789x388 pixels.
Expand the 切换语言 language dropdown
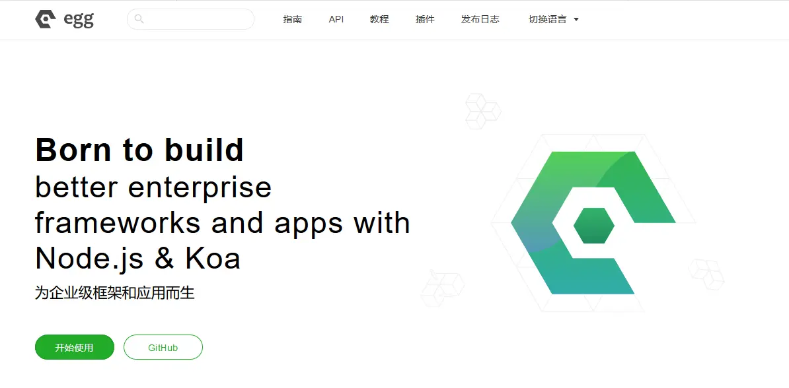(x=548, y=20)
